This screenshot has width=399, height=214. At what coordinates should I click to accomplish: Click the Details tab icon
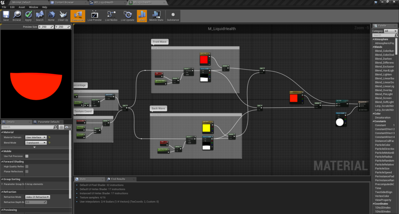[x=4, y=122]
